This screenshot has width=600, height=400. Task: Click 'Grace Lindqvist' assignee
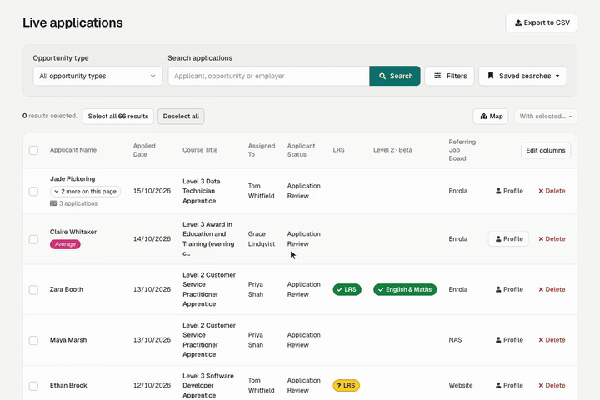pyautogui.click(x=262, y=239)
